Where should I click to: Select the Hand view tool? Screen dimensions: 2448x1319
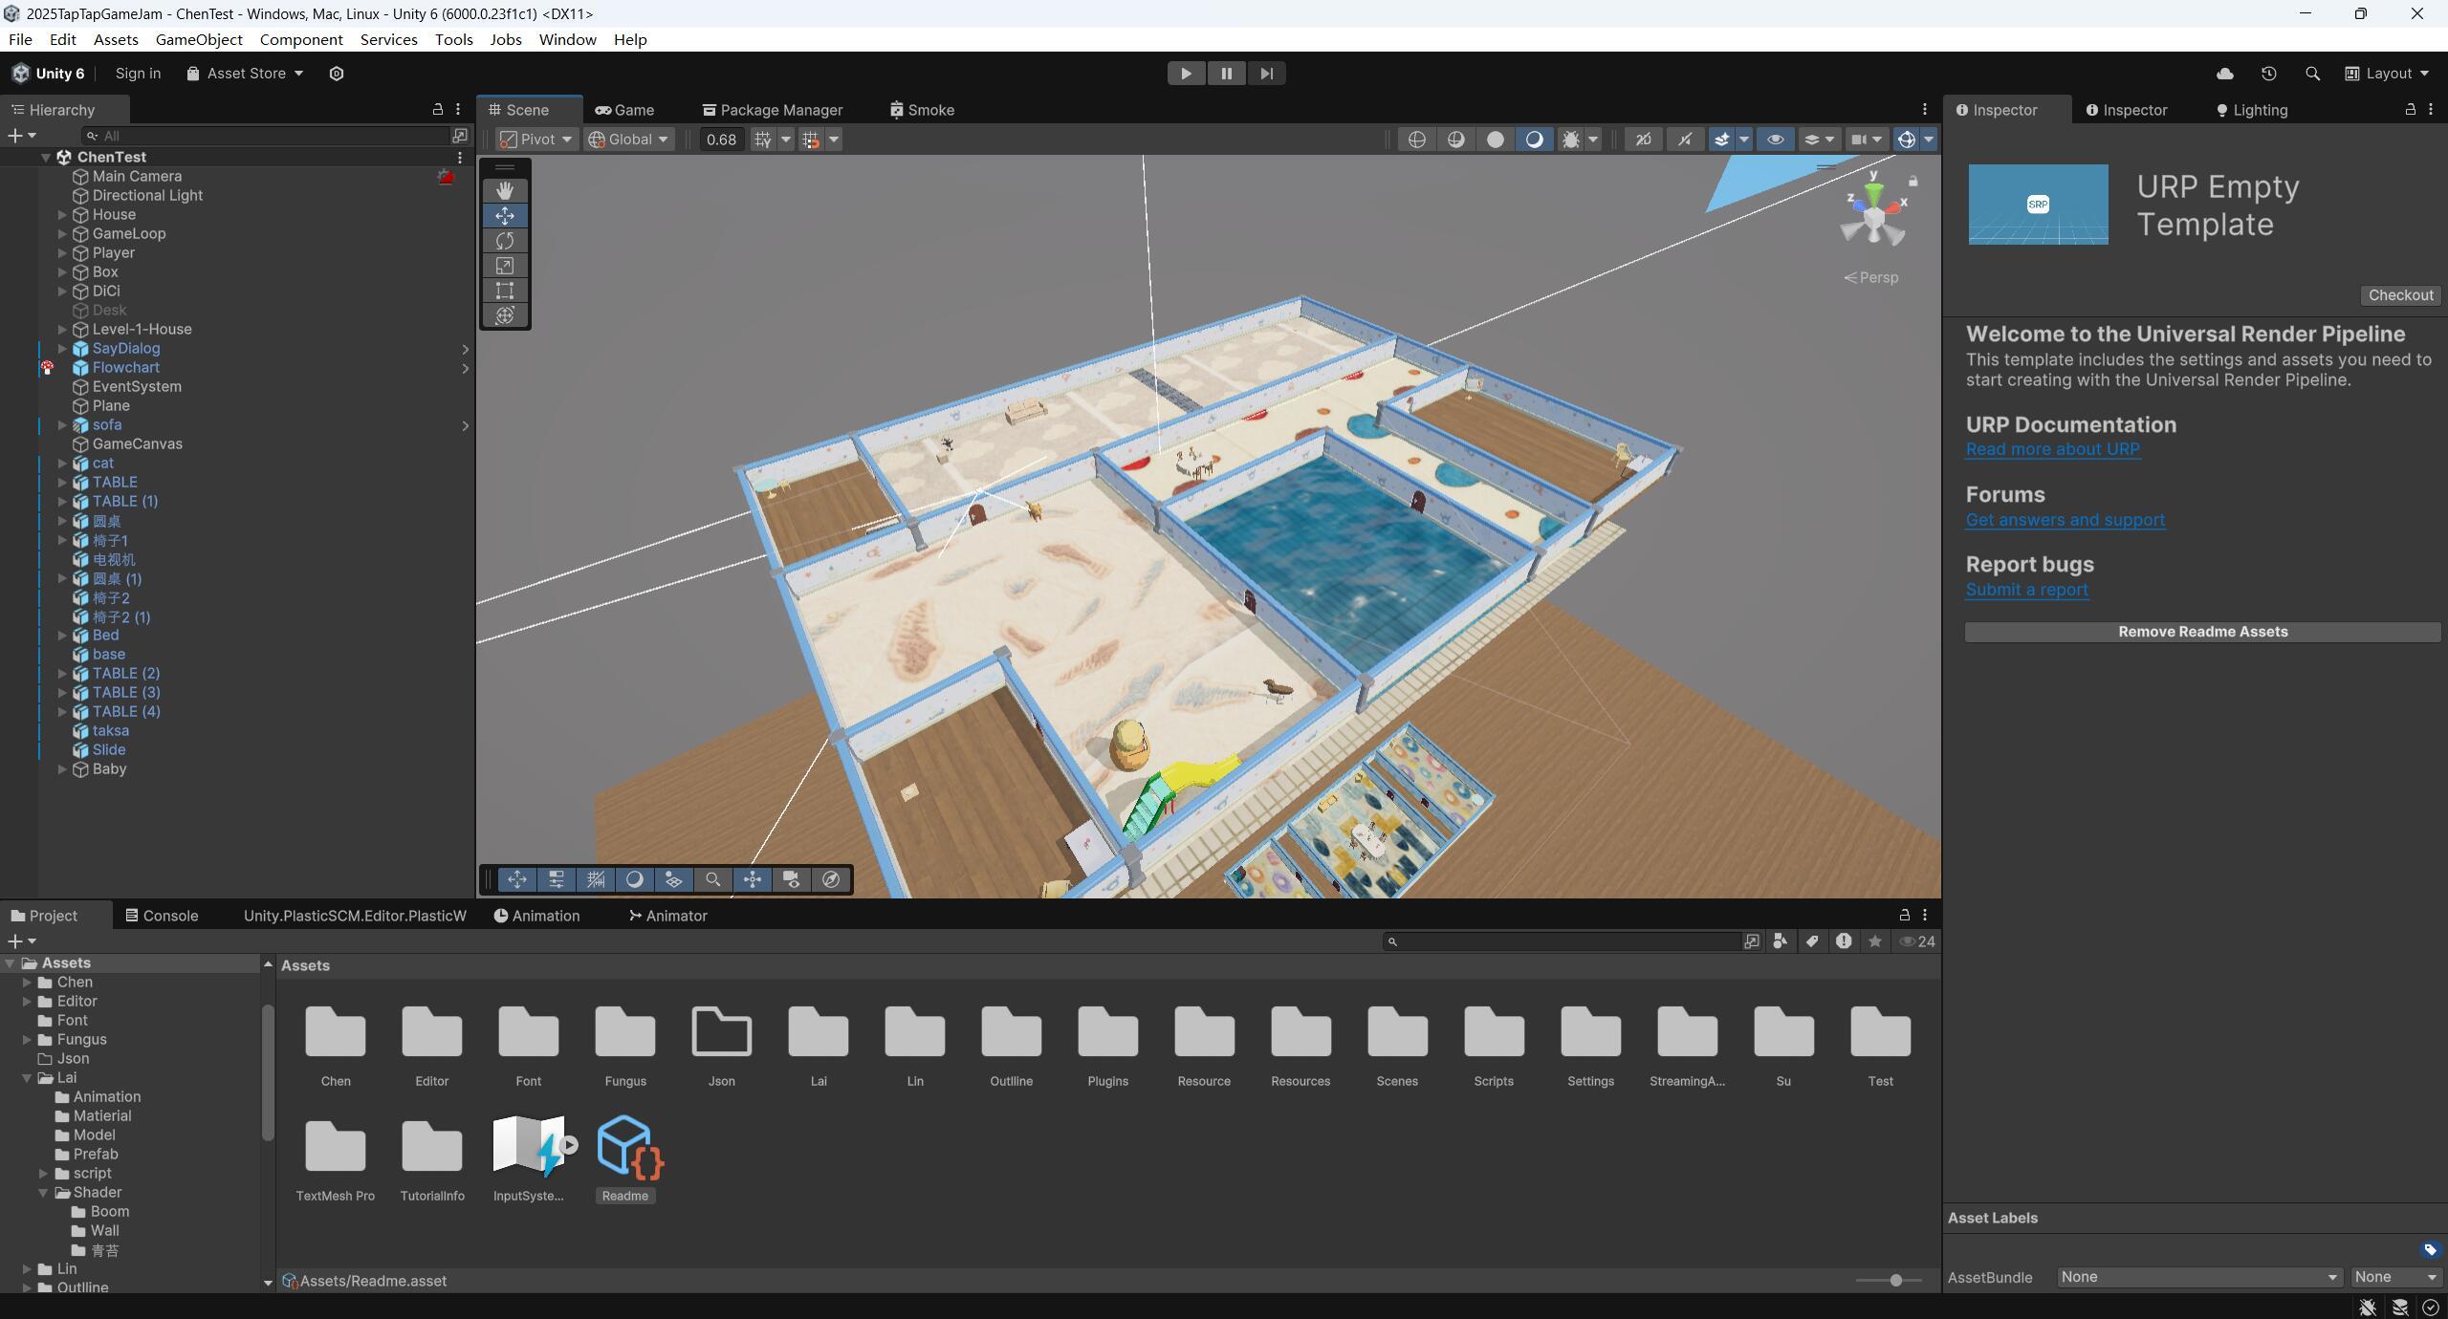pos(504,190)
